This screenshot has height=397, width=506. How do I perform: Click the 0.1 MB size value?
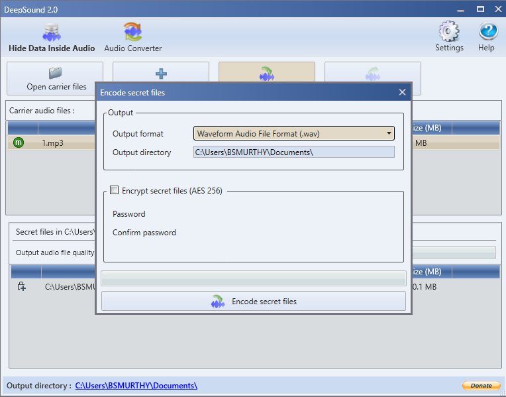pyautogui.click(x=425, y=286)
